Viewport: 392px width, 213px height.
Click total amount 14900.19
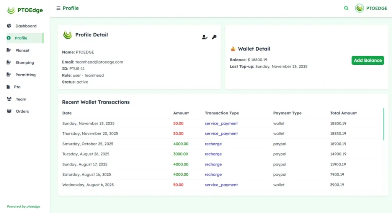[338, 154]
